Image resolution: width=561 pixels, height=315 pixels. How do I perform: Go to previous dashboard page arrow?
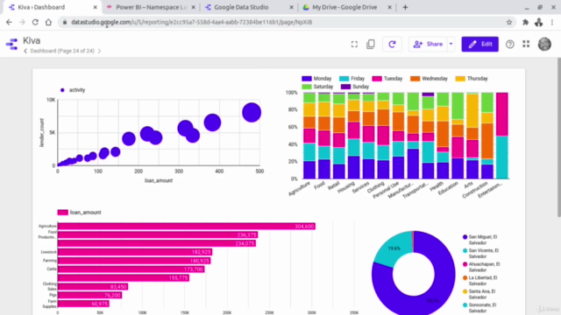tap(25, 51)
